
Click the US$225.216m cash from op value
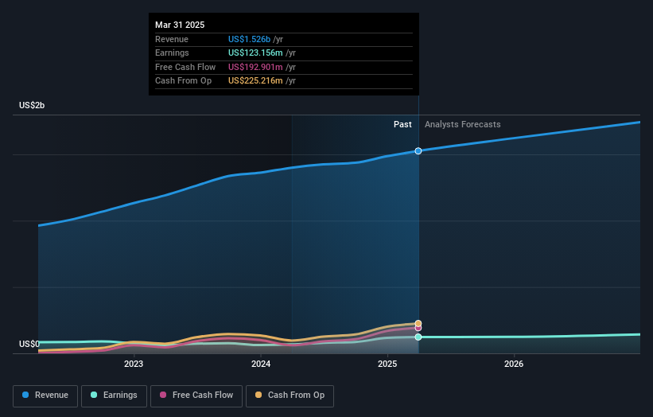point(255,81)
